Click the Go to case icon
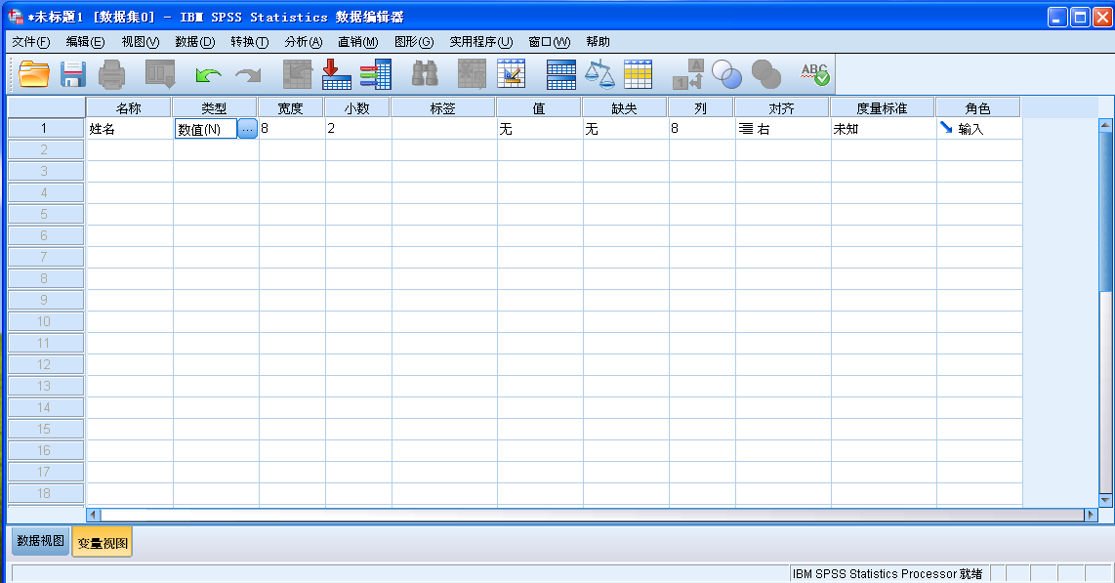1115x583 pixels. tap(297, 74)
